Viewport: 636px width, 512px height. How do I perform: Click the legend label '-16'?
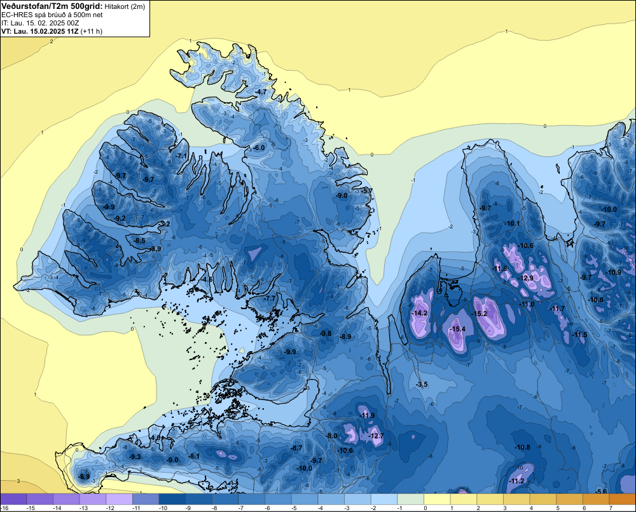(4, 508)
